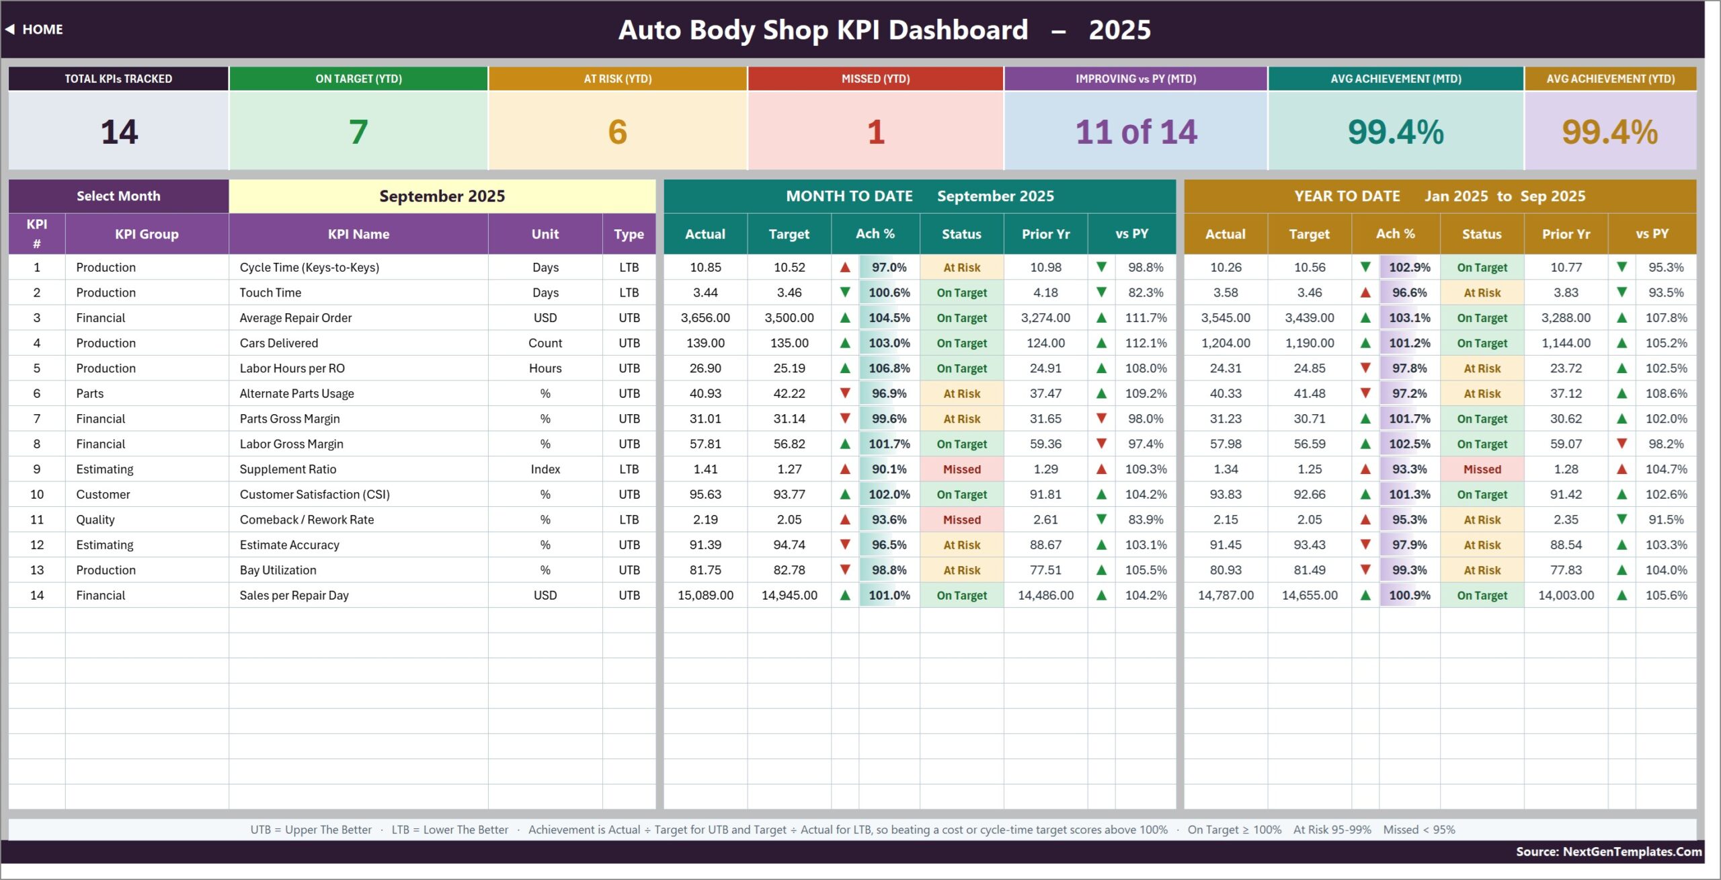
Task: Click MTD green up arrow for Average Repair Order
Action: [845, 318]
